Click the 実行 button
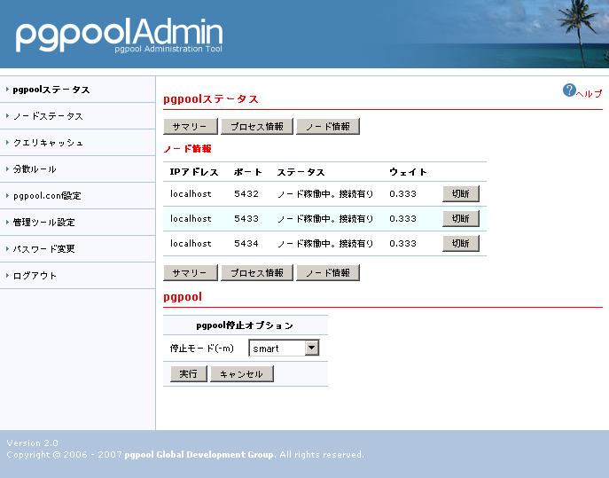Screen dimensions: 609x478 [188, 374]
